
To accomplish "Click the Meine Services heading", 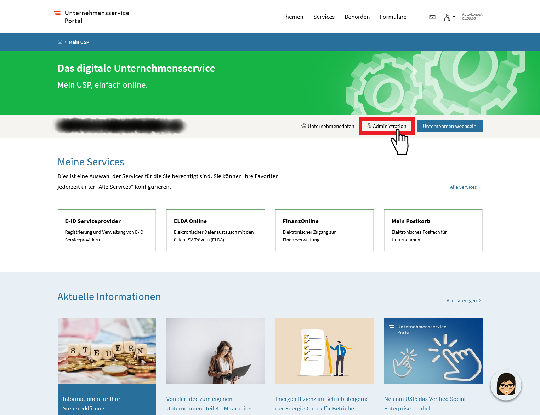I will (91, 162).
